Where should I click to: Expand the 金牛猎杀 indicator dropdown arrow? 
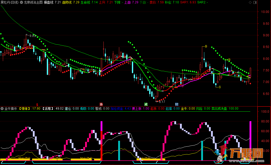click(x=2, y=109)
